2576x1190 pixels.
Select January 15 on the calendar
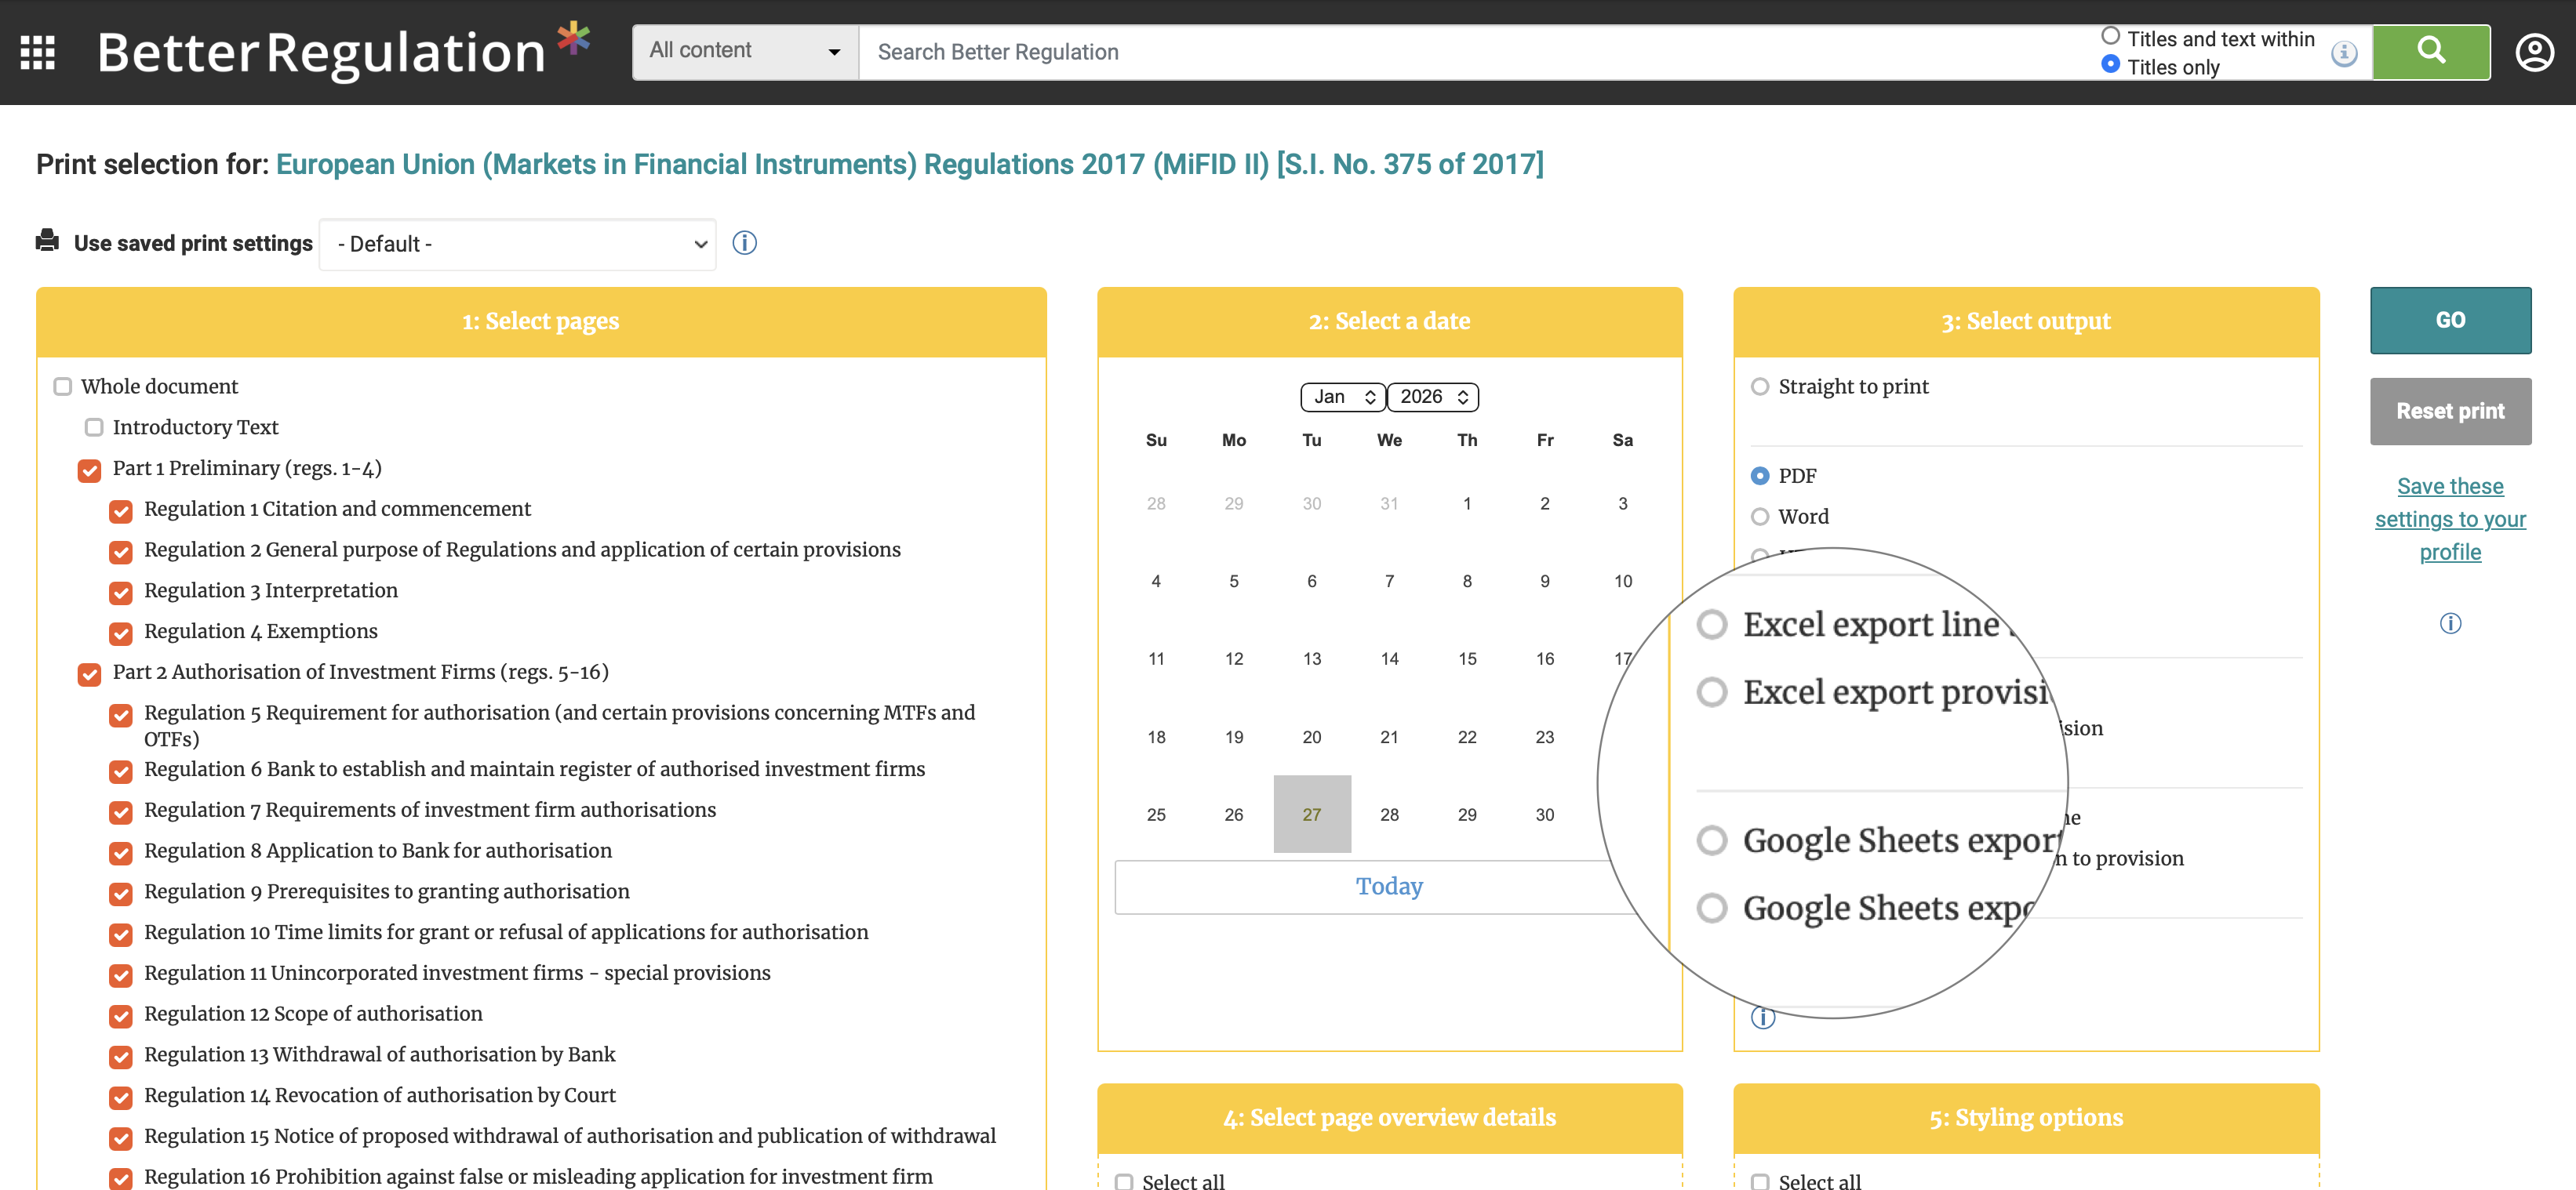1467,658
